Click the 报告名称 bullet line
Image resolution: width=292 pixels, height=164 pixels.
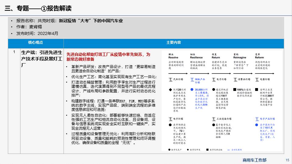coord(70,21)
